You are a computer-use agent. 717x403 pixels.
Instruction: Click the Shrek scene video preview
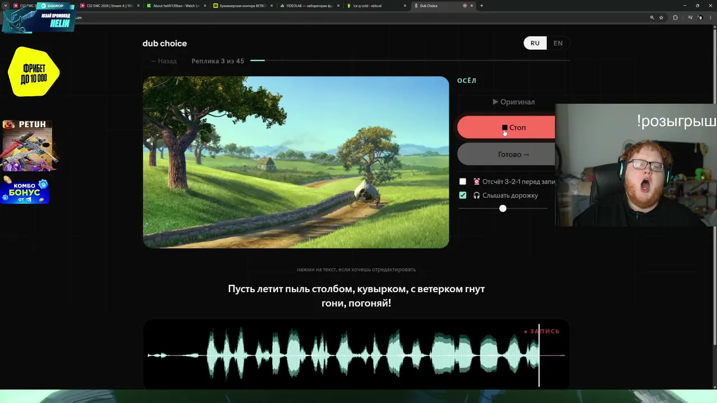point(296,162)
